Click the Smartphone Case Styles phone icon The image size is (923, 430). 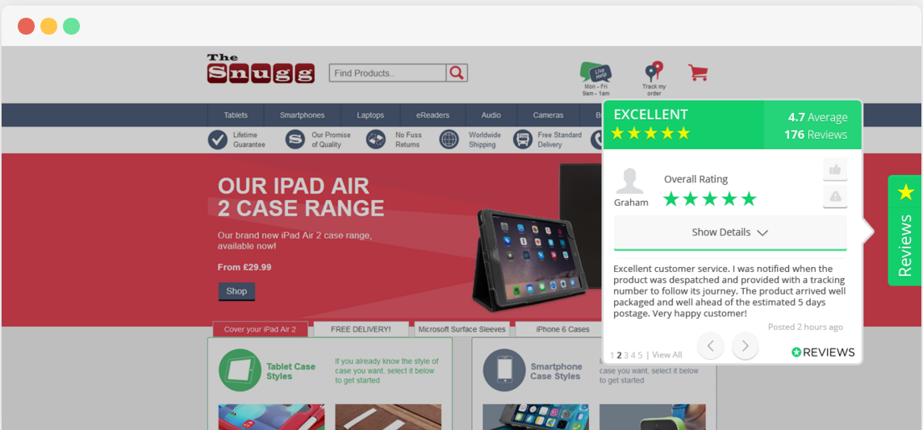(504, 370)
